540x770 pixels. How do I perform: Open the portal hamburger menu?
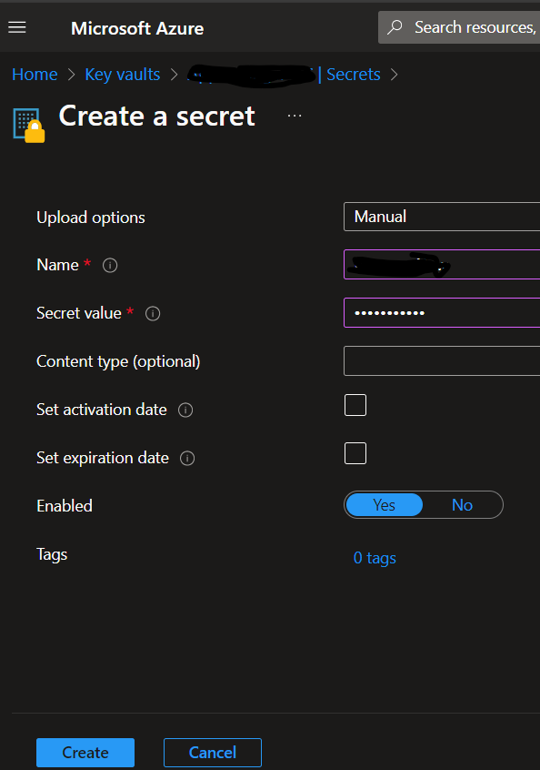(16, 26)
